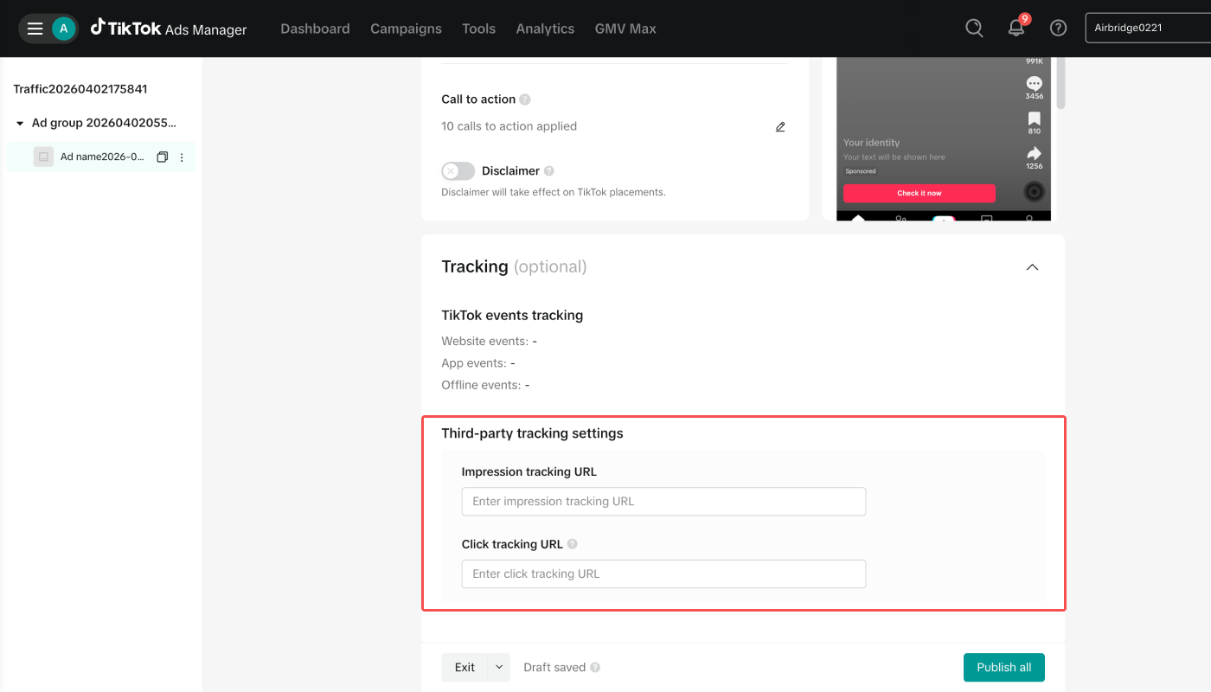Click the 'Sponsored' label in preview

point(861,171)
